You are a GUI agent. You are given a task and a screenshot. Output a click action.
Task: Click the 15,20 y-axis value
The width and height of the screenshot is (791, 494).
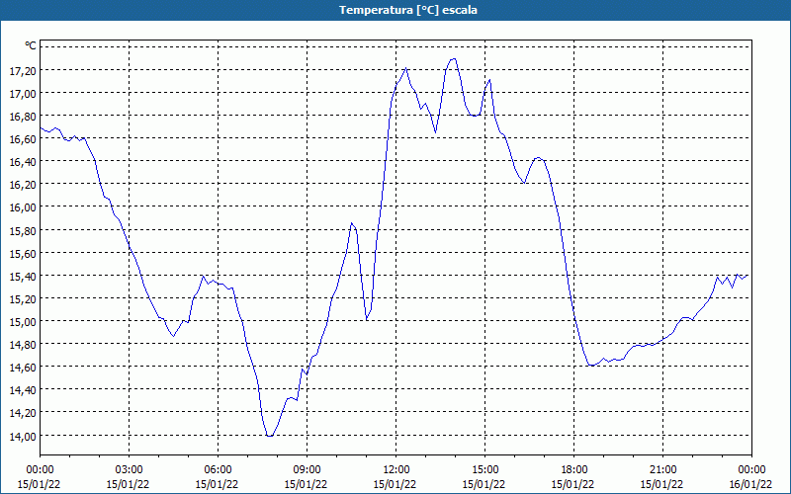[x=23, y=299]
